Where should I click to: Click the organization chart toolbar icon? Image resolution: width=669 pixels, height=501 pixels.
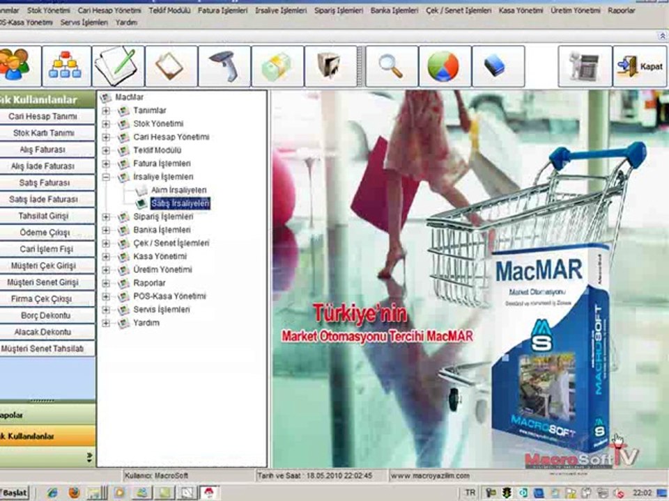(x=67, y=66)
